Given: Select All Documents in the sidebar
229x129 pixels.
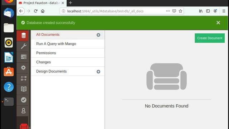Looking at the screenshot, I should tap(48, 35).
